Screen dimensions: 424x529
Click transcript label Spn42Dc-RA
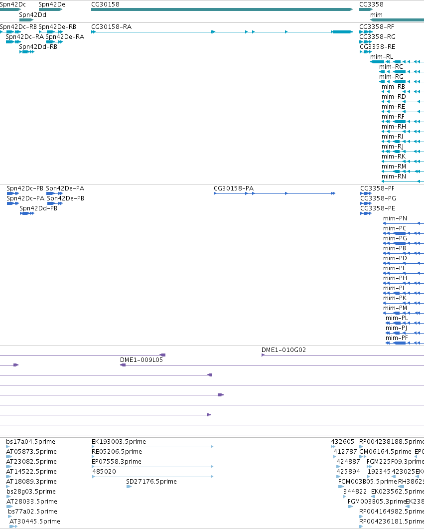point(24,37)
